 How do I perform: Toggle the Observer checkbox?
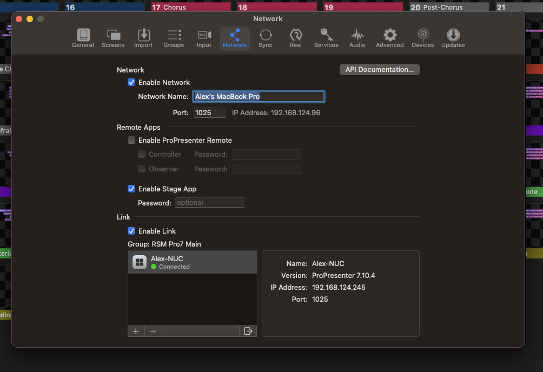142,169
